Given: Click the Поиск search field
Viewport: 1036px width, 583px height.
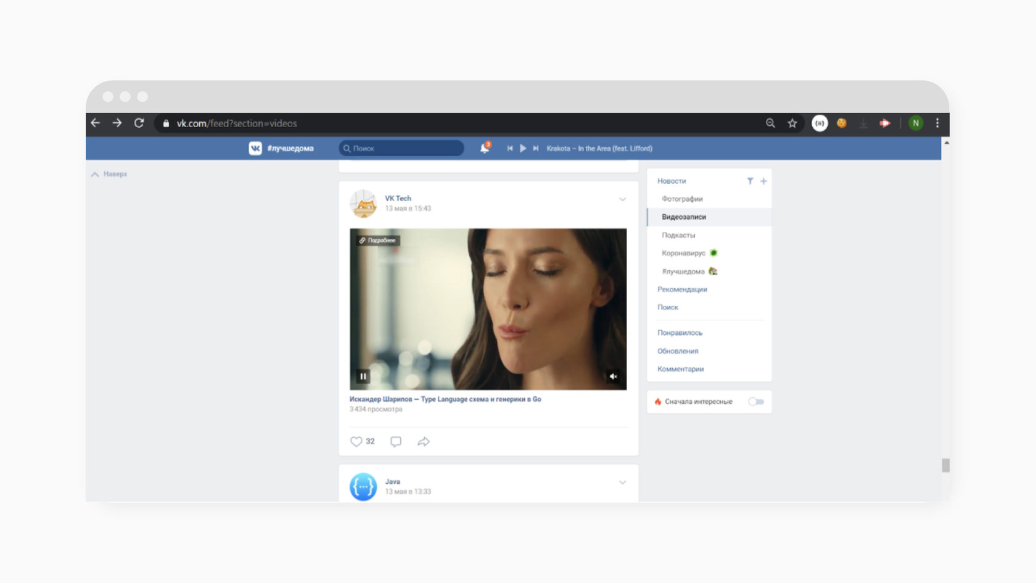Looking at the screenshot, I should click(401, 148).
